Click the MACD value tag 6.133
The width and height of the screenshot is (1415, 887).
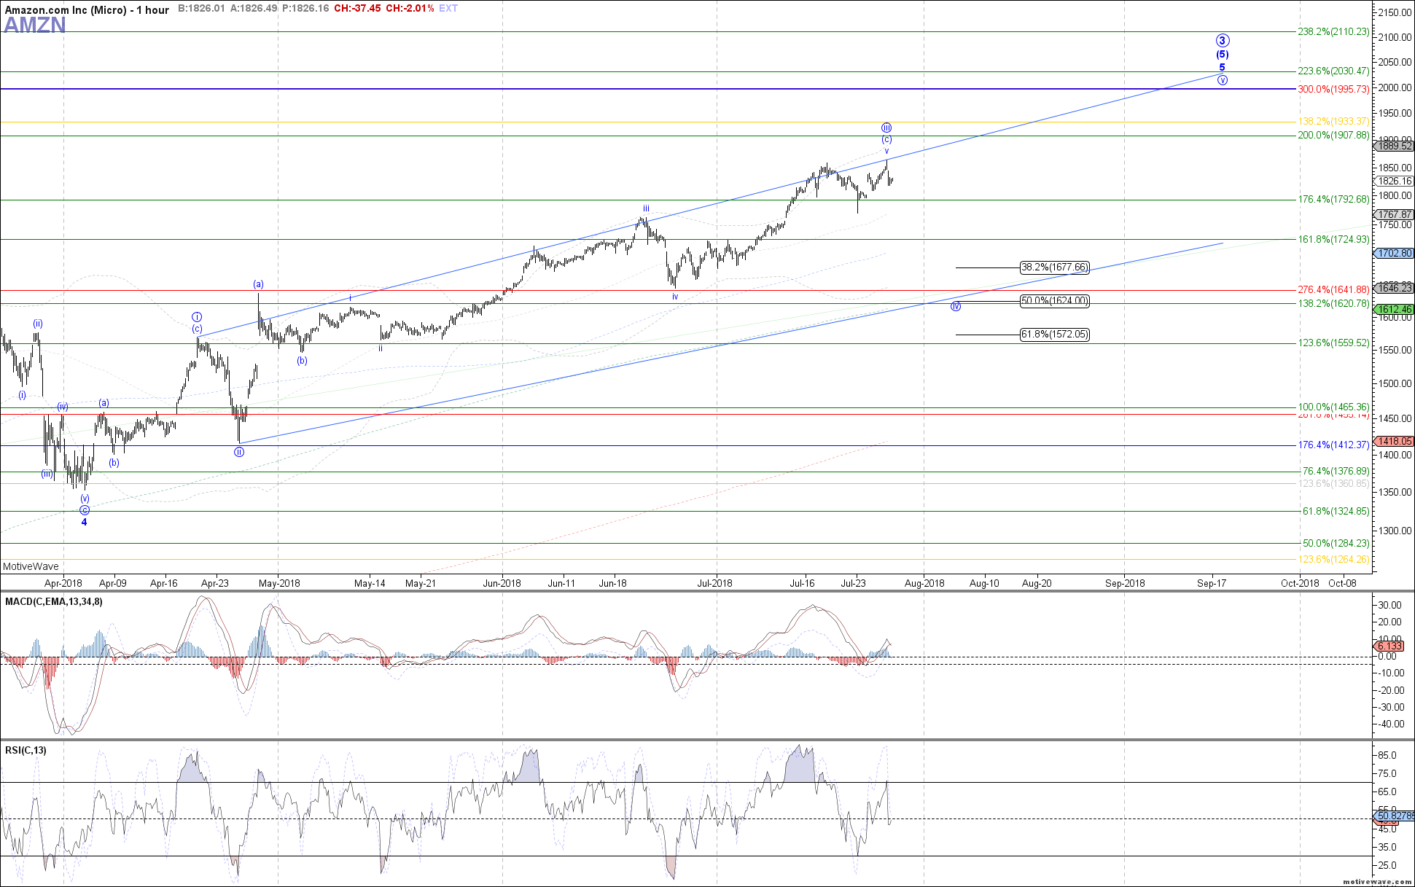pos(1389,646)
